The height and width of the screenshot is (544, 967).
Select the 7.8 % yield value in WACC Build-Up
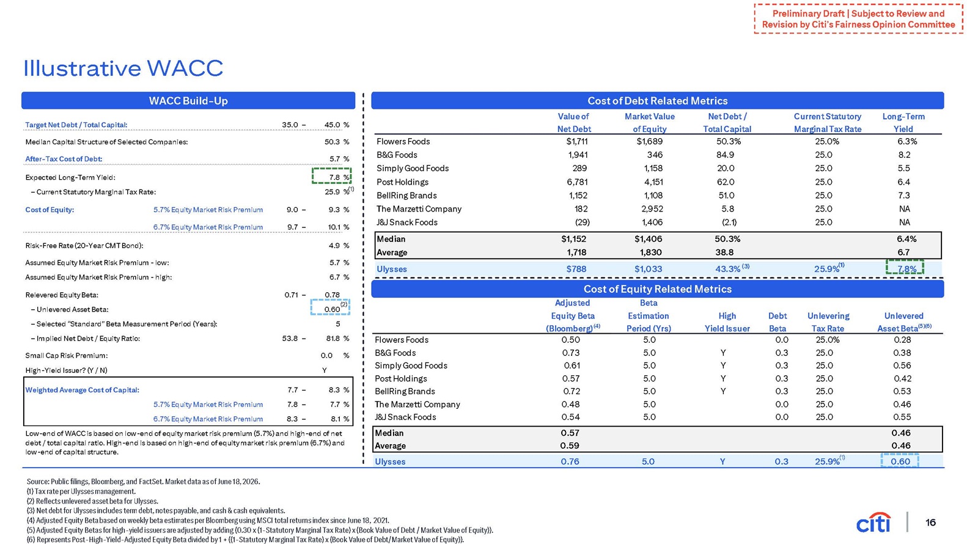point(332,176)
